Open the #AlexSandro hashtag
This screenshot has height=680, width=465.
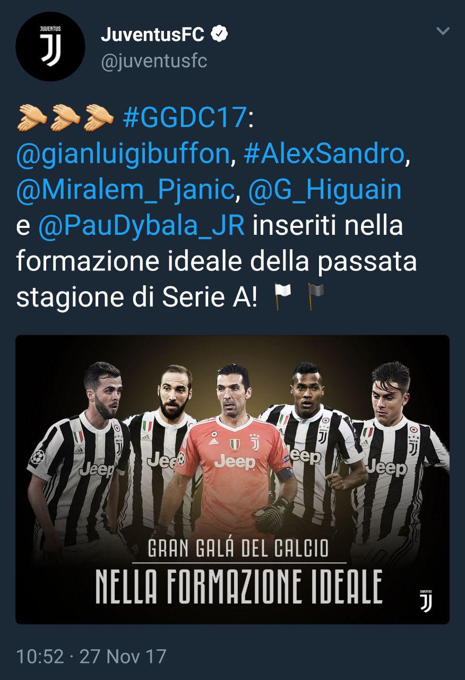coord(324,155)
